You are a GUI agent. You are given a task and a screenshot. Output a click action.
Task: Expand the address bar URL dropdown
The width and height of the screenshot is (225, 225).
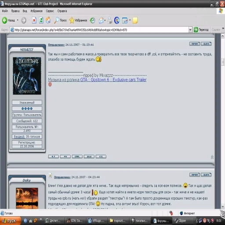[190, 30]
